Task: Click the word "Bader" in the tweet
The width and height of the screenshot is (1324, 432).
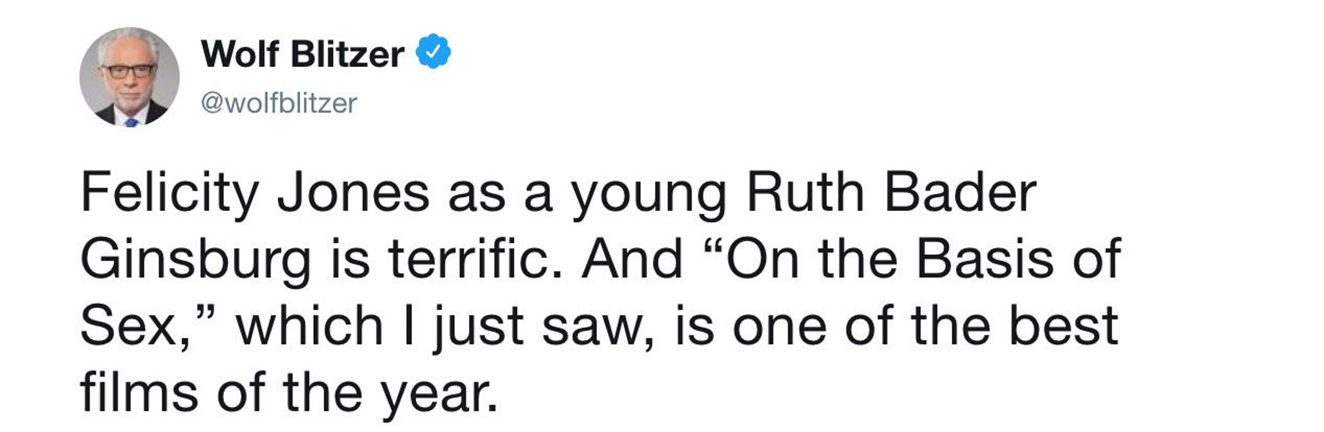Action: (x=961, y=194)
